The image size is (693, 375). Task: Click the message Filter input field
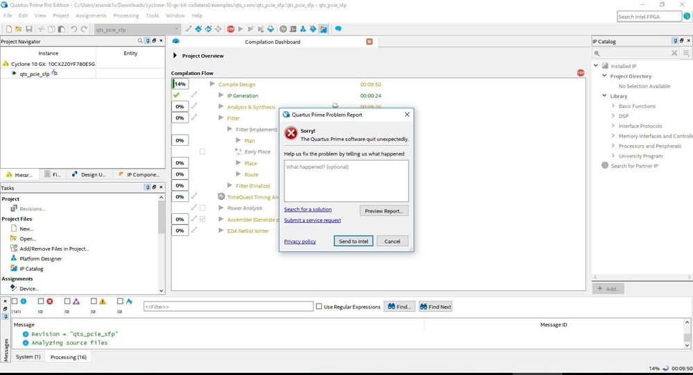tap(228, 306)
